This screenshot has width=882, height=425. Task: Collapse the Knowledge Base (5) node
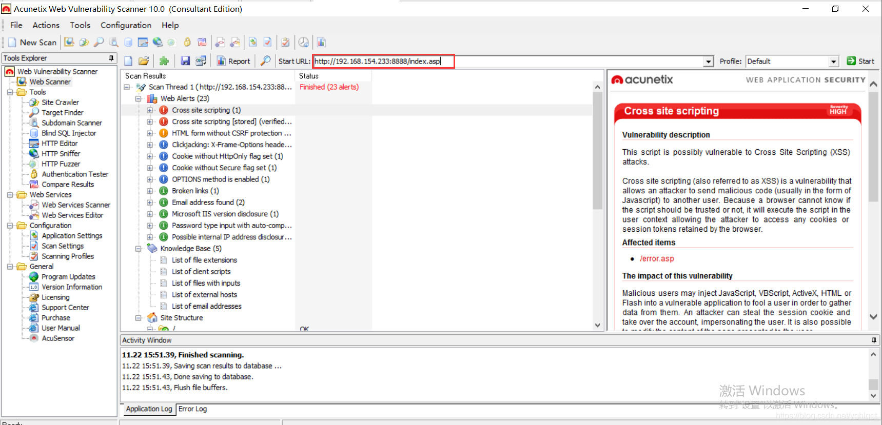click(x=139, y=249)
